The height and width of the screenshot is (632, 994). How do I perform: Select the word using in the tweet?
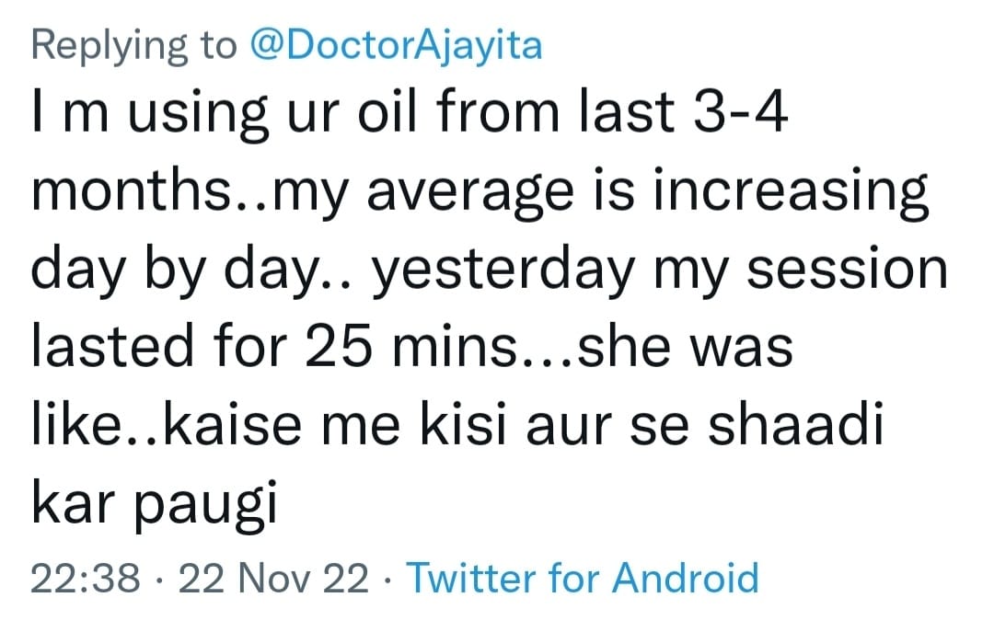pyautogui.click(x=198, y=115)
